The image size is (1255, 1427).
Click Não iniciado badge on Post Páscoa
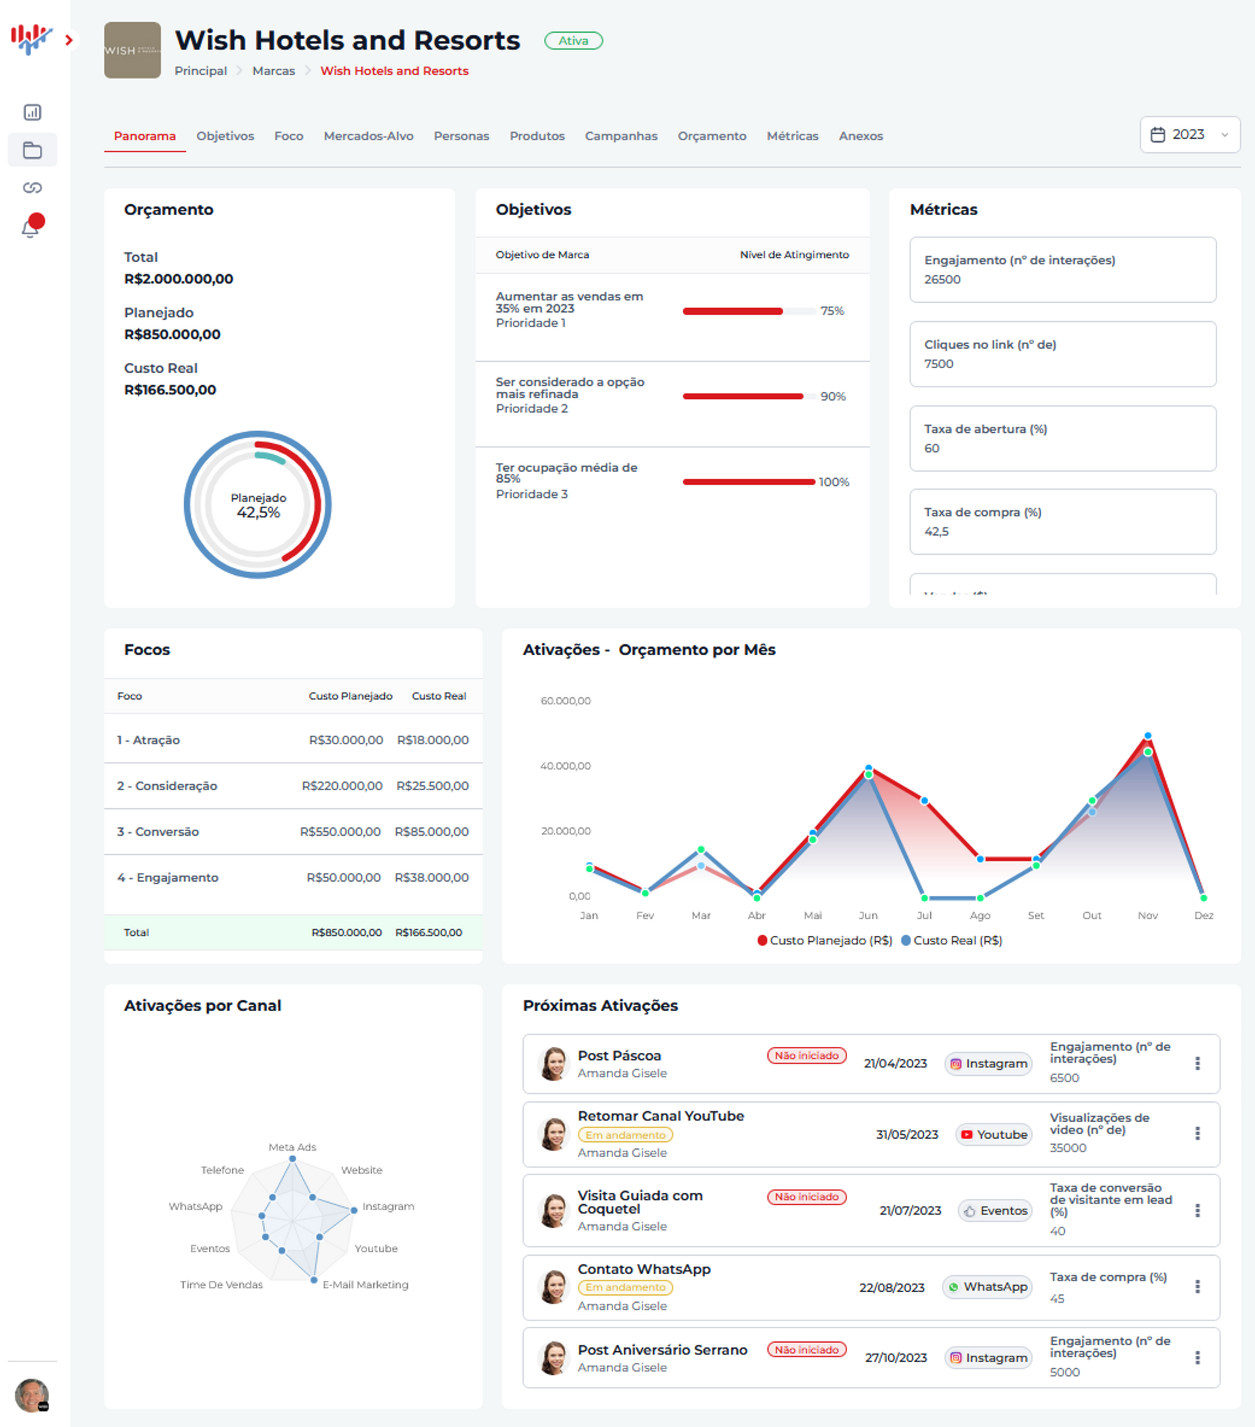[807, 1056]
